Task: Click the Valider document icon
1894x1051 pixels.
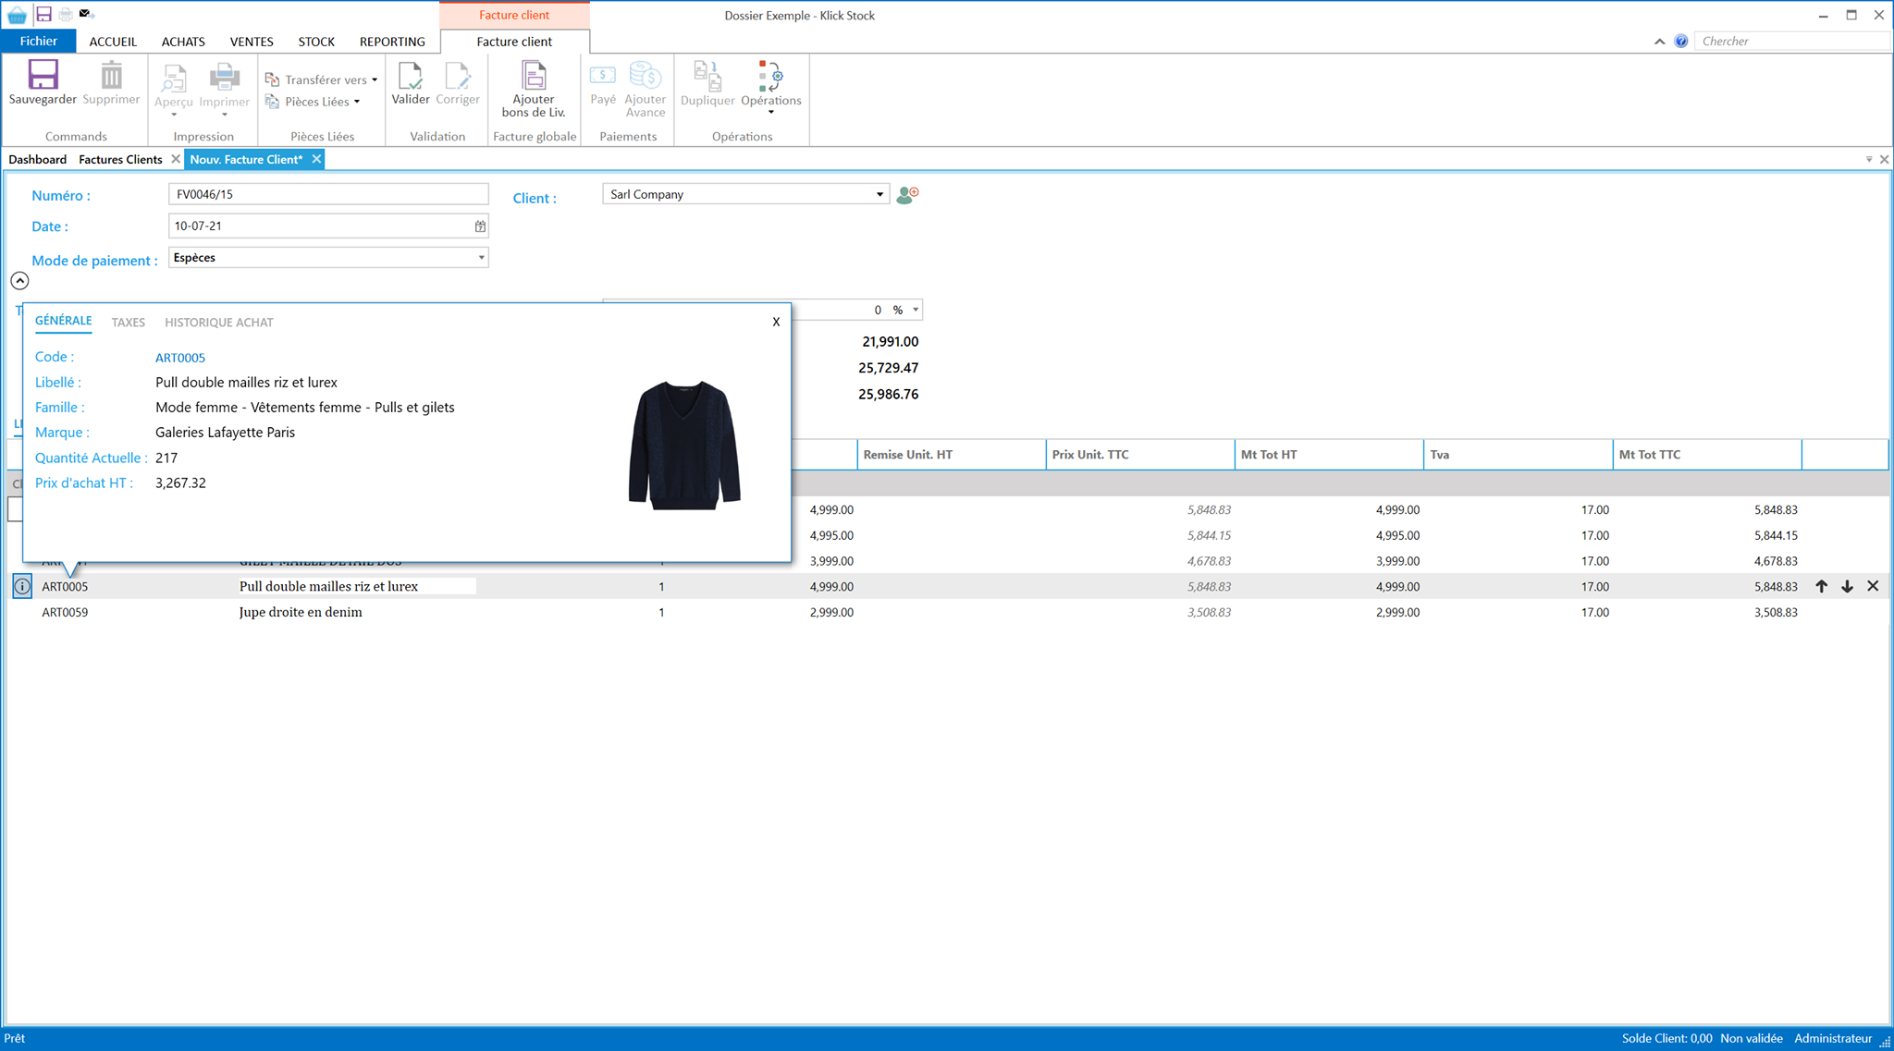Action: pos(411,75)
